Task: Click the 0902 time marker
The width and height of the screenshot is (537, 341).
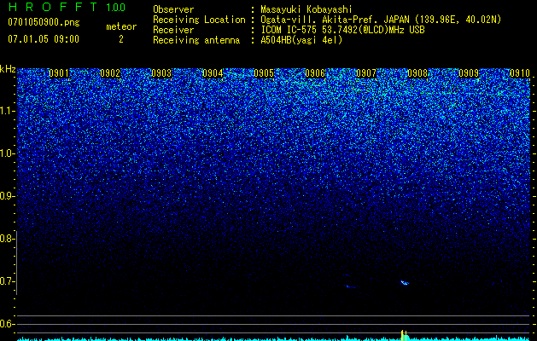Action: tap(110, 73)
